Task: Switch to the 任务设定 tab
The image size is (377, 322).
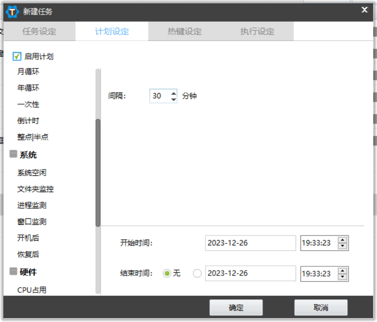Action: 39,32
